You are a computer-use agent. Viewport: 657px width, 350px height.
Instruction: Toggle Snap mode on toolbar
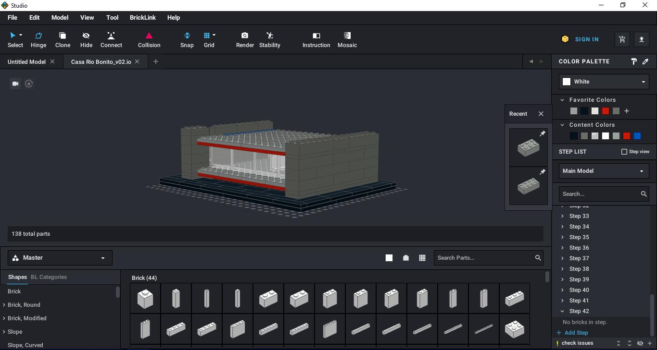coord(187,39)
